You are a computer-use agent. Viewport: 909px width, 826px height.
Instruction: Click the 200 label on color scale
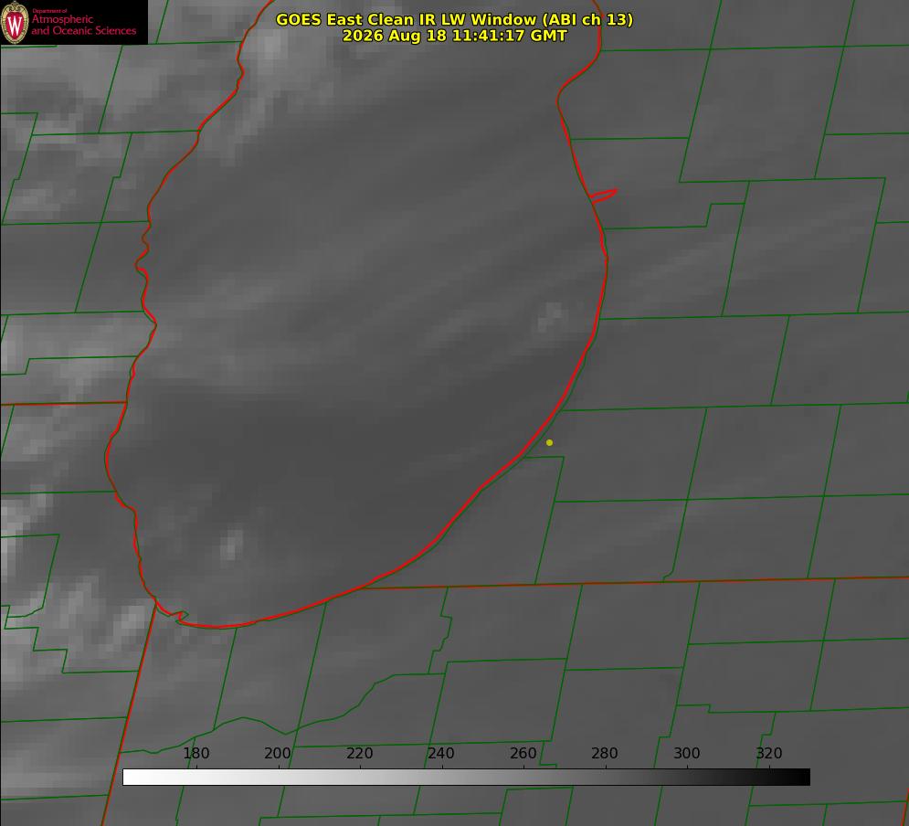pos(278,753)
